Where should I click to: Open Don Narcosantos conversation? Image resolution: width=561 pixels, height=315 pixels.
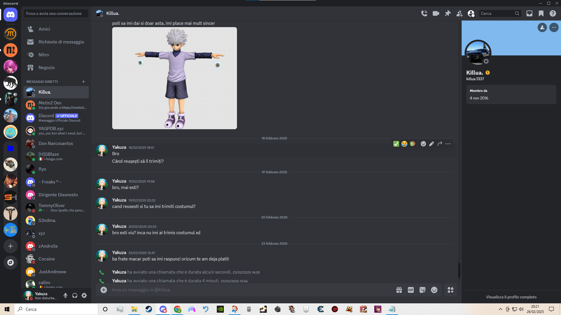[x=56, y=143]
